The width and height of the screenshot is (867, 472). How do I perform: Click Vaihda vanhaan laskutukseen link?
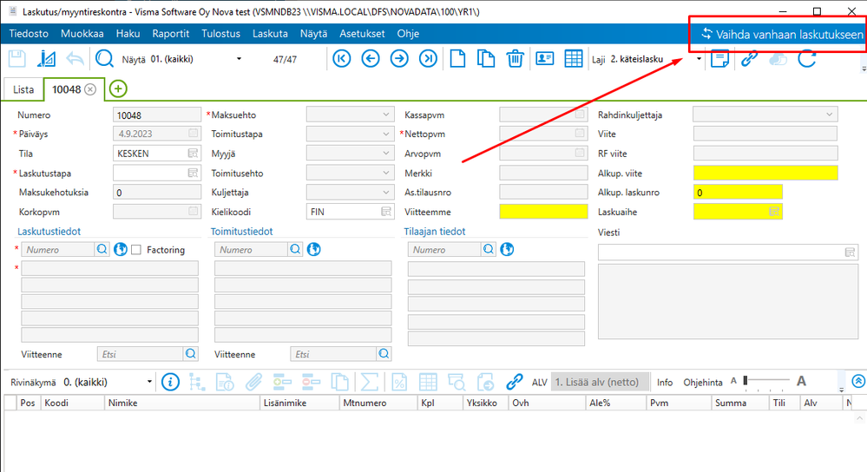coord(782,34)
